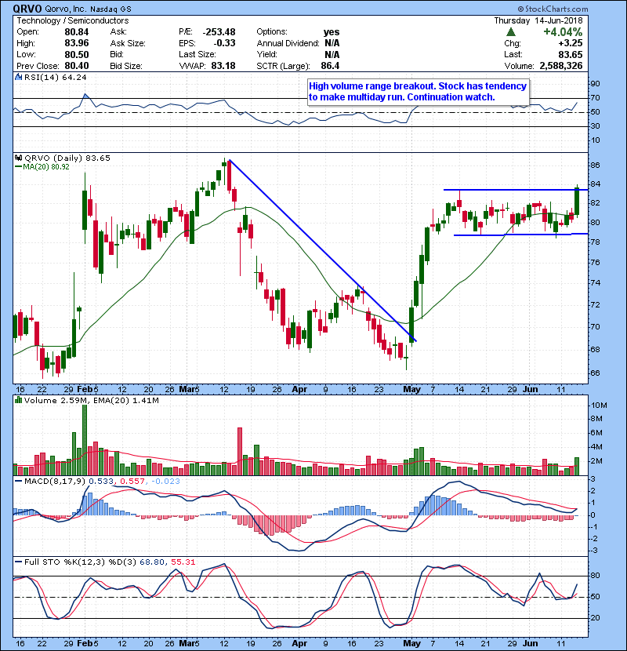Click the Options value 'yes'
The height and width of the screenshot is (651, 627).
click(332, 32)
